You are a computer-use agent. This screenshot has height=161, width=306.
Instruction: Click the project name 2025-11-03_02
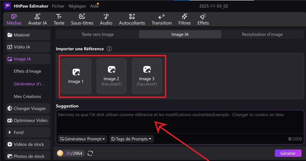pos(214,6)
